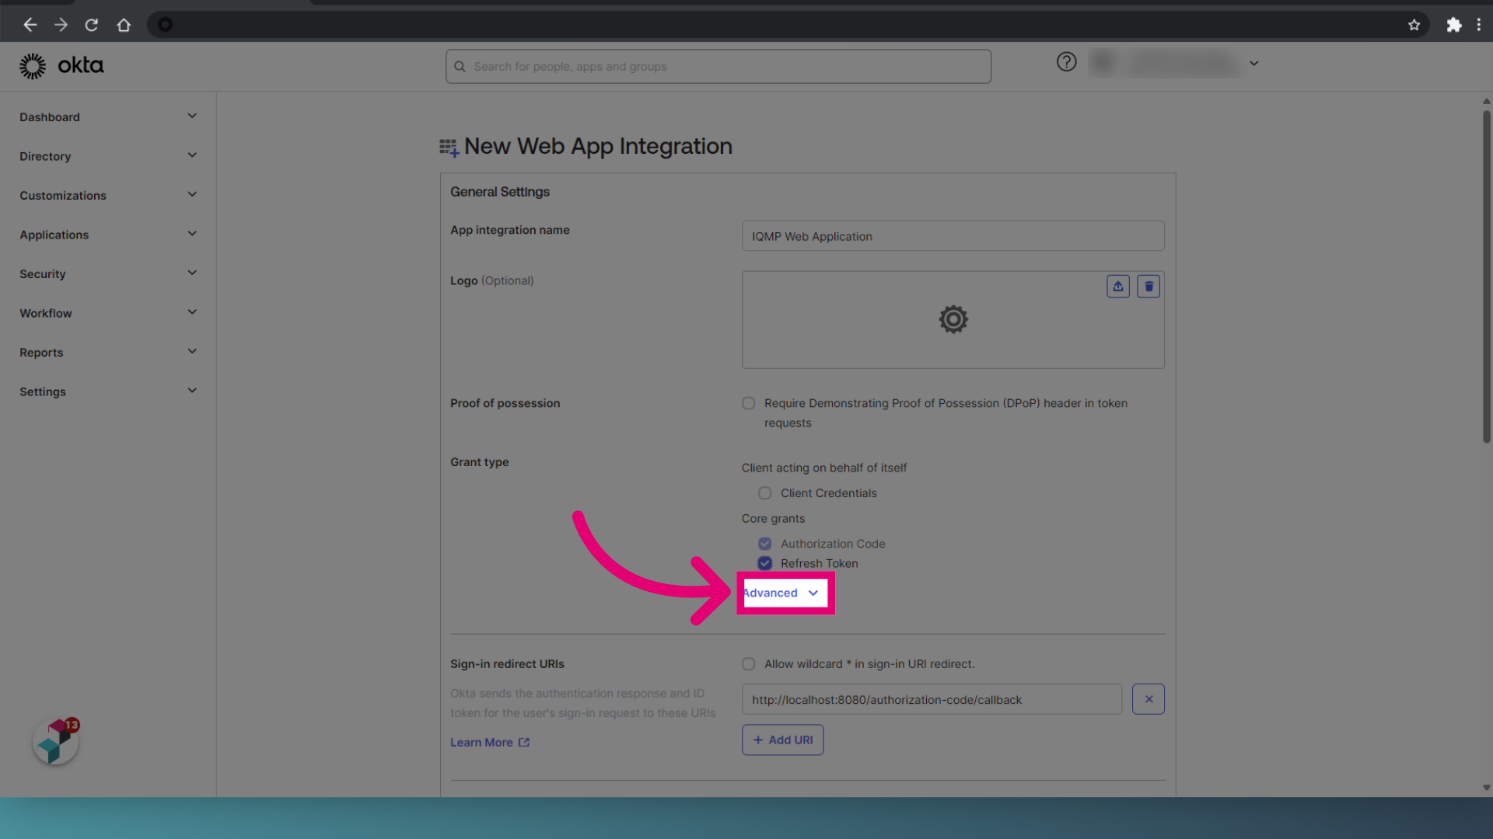The width and height of the screenshot is (1493, 839).
Task: Click the blurred user account name
Action: pos(1182,64)
